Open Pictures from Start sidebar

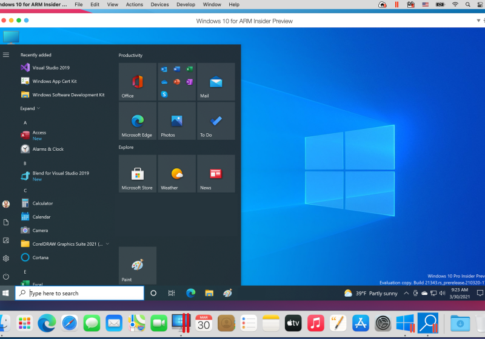(6, 240)
